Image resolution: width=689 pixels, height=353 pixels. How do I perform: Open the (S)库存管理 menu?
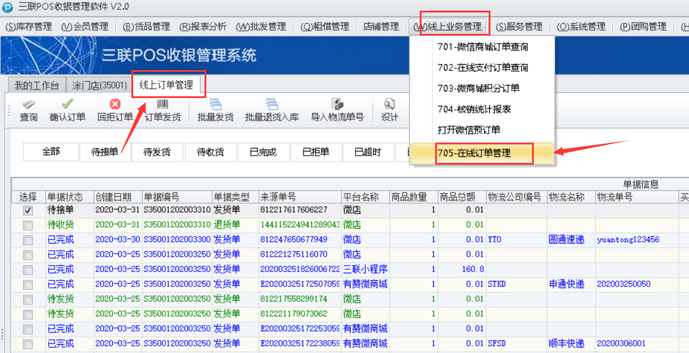[x=29, y=27]
